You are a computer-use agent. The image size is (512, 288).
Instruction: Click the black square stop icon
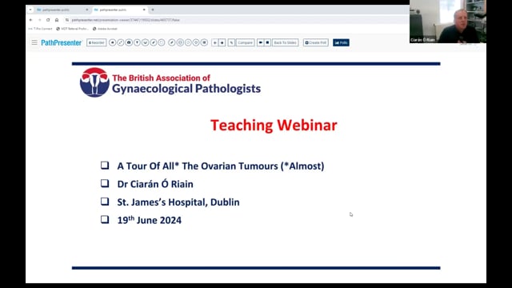click(267, 42)
